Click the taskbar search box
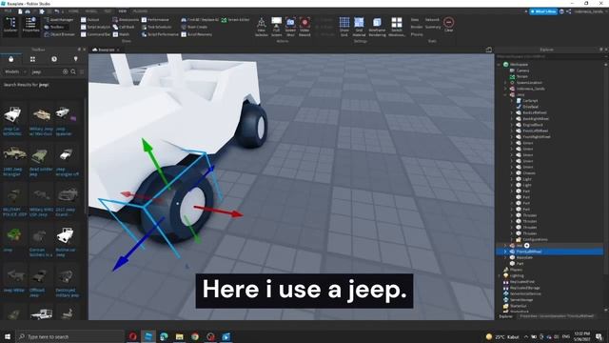The image size is (609, 343). (69, 336)
